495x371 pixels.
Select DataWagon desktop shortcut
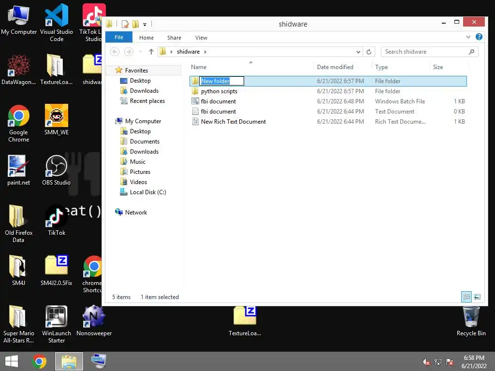[19, 70]
